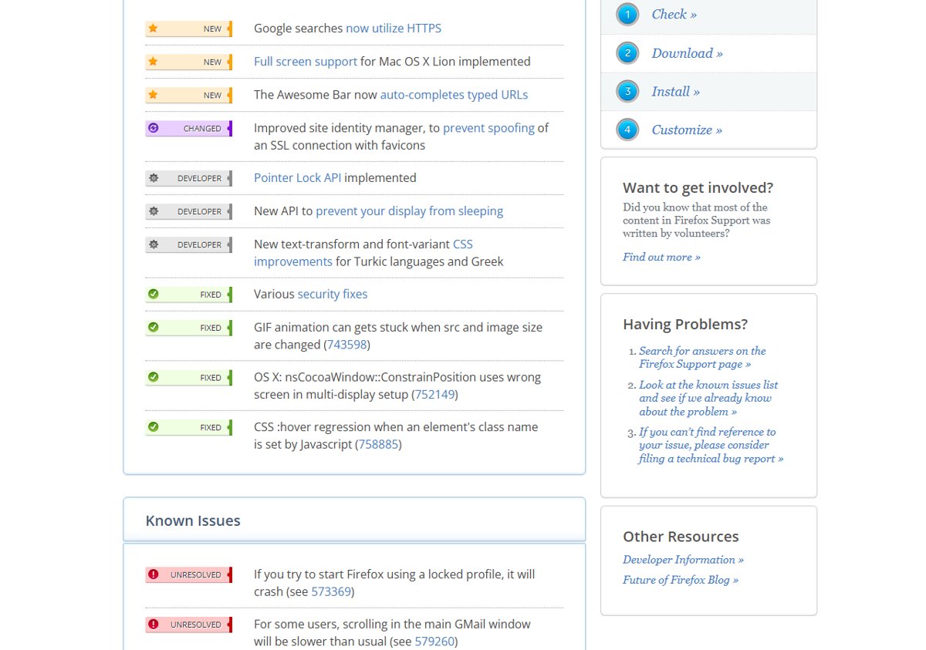Click UNRESOLVED badge beside GMail scrolling issue

click(188, 625)
